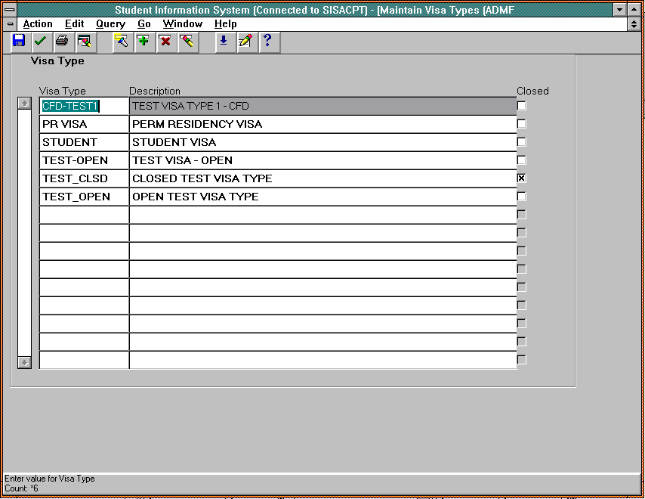
Task: Click the Print toolbar icon
Action: pyautogui.click(x=62, y=42)
